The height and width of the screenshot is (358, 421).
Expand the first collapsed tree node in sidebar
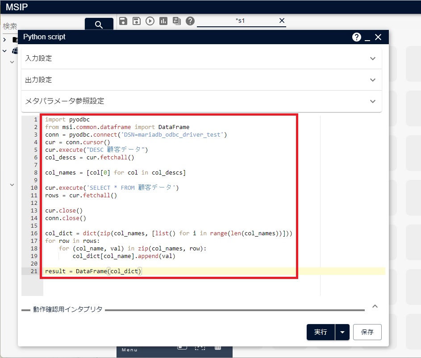[4, 40]
